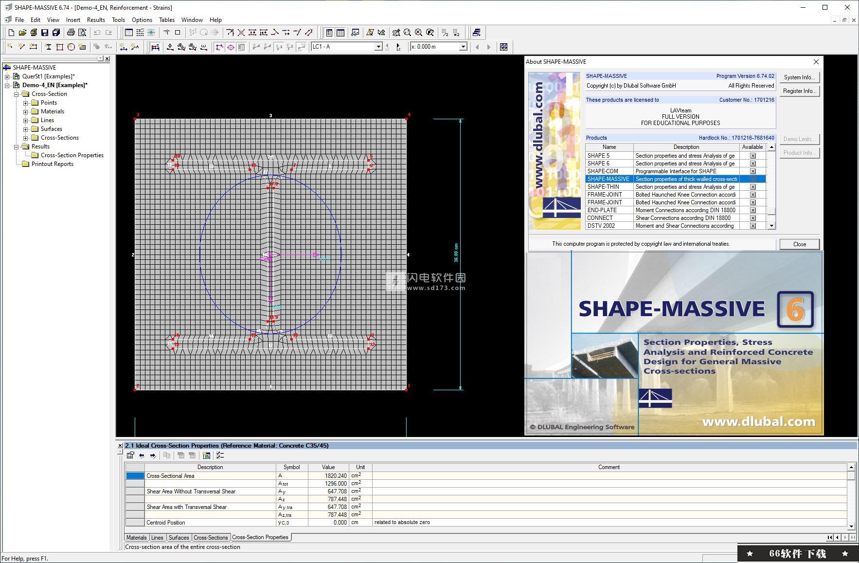Toggle the purple ellipse icon
859x563 pixels.
click(231, 47)
